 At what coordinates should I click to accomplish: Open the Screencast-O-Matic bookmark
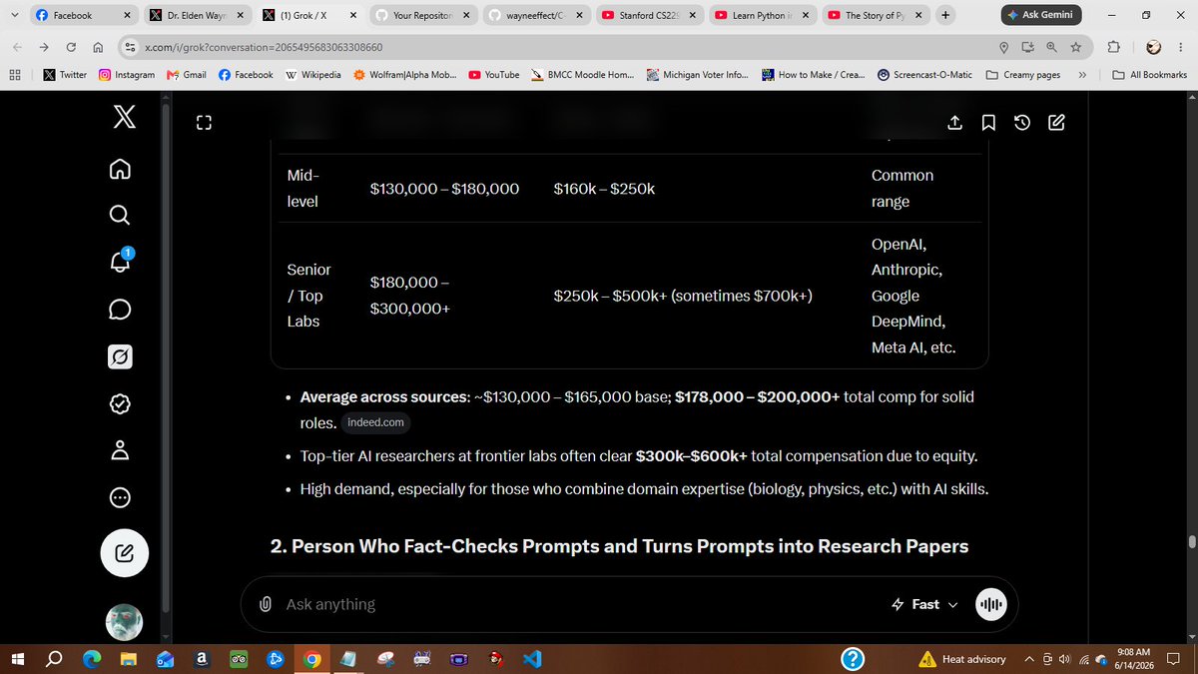coord(925,75)
